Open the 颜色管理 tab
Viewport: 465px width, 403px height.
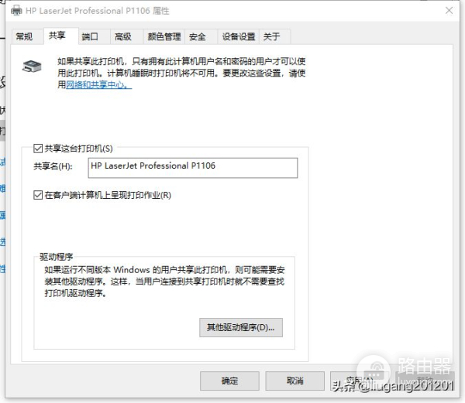pyautogui.click(x=164, y=37)
